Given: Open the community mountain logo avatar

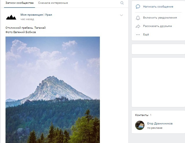Looking at the screenshot, I should 11,17.
